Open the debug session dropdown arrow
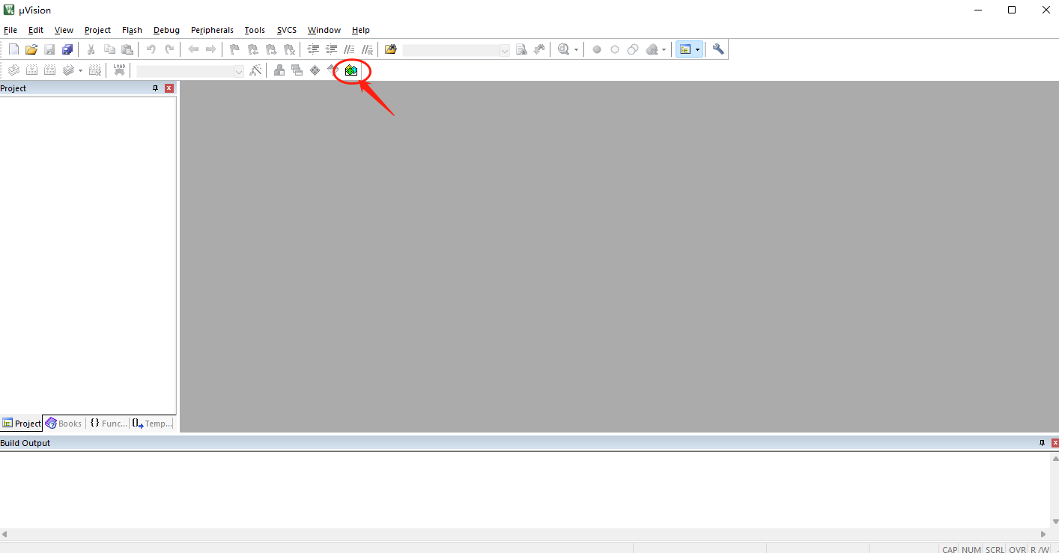This screenshot has height=553, width=1059. coord(576,49)
